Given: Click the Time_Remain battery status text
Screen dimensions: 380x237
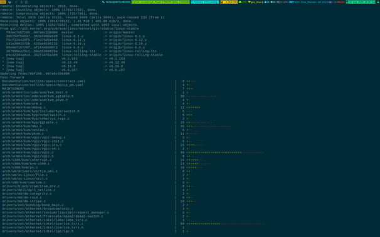Looking at the screenshot, I should point(314,2).
